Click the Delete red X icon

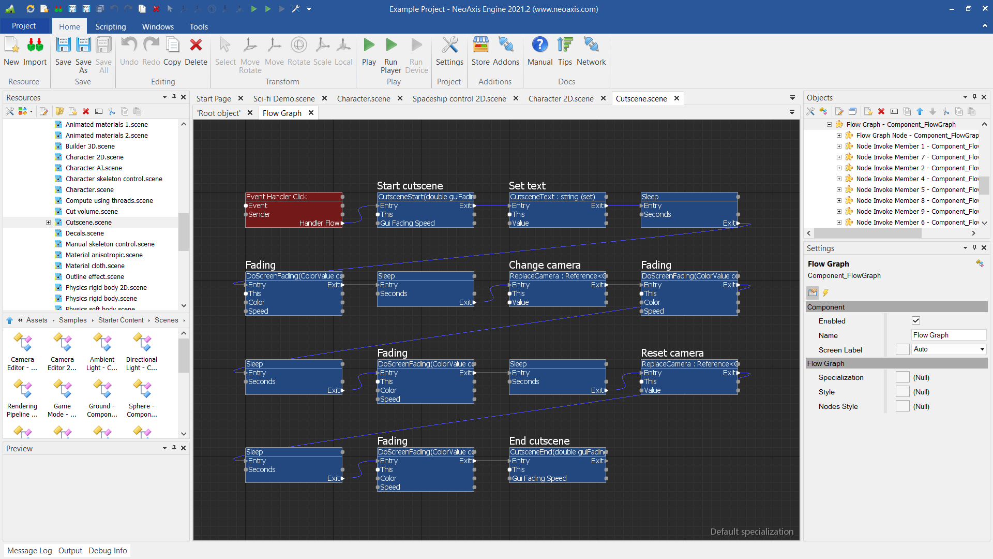pos(195,46)
